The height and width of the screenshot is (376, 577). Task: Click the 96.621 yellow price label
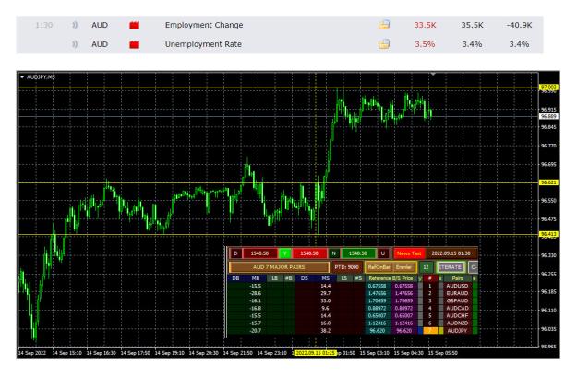[x=548, y=182]
